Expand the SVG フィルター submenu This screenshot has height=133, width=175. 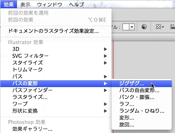click(x=56, y=56)
